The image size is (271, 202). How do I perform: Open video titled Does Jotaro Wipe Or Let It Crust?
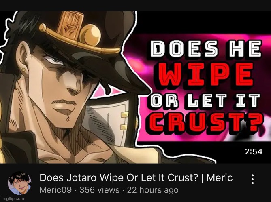pos(136,178)
